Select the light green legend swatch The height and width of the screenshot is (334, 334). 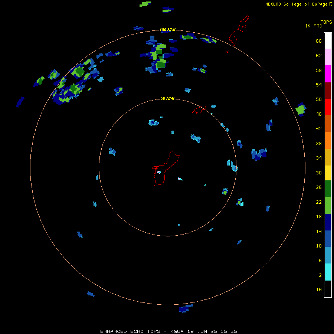[328, 206]
